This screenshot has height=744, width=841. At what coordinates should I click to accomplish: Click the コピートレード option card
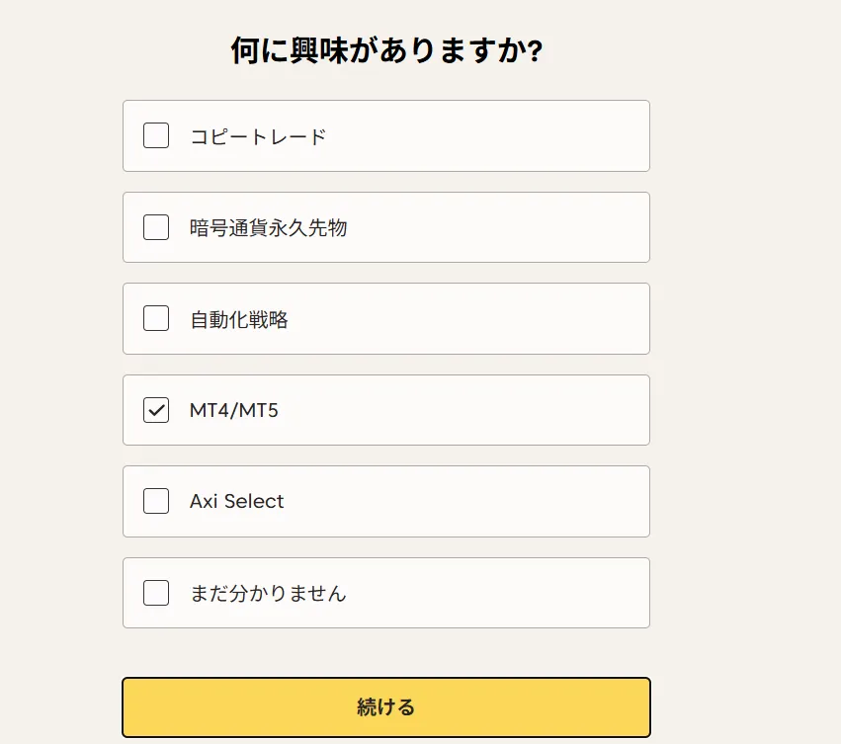[385, 135]
